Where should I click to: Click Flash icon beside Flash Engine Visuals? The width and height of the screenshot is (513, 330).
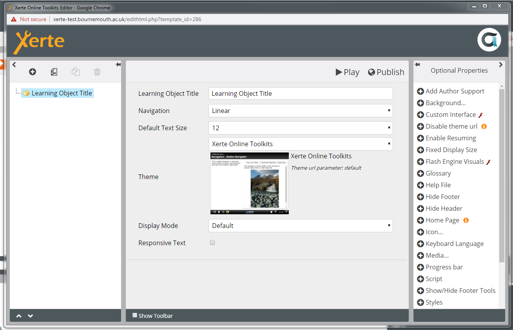pyautogui.click(x=489, y=162)
